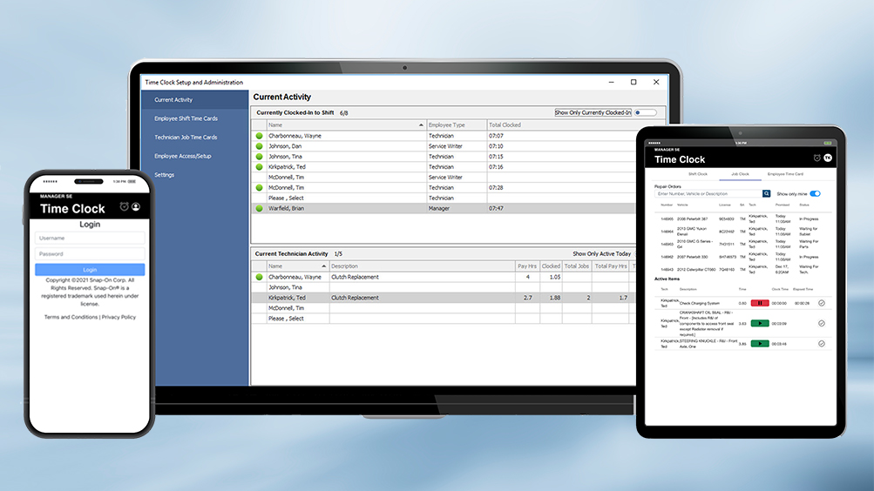
Task: Click the search magnifier icon for Repair Orders
Action: 767,193
